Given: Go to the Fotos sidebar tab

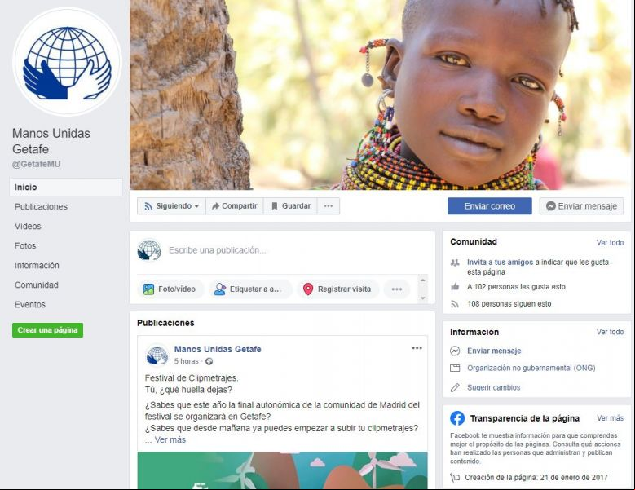Looking at the screenshot, I should click(25, 245).
